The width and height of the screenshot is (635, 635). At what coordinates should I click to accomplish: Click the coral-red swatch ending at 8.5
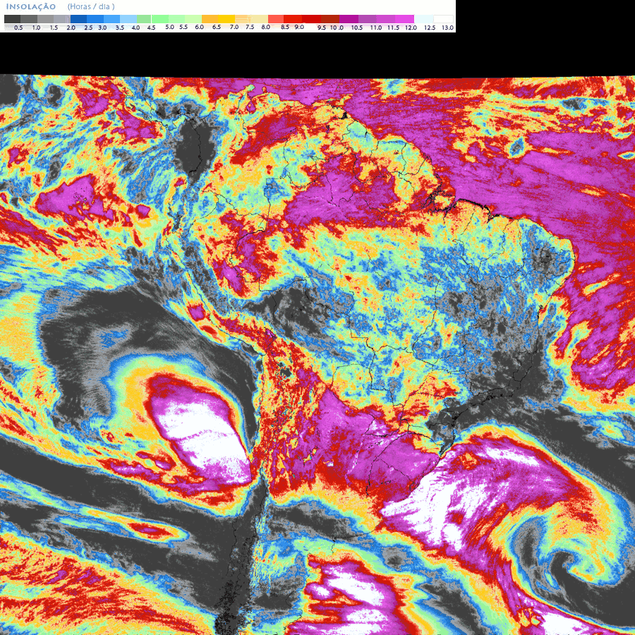click(x=276, y=19)
